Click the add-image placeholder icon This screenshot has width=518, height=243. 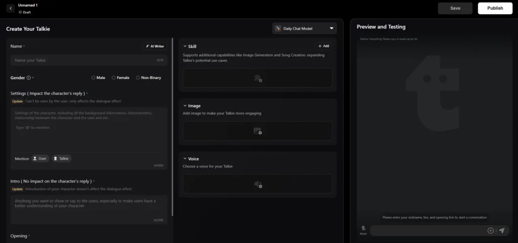(257, 131)
